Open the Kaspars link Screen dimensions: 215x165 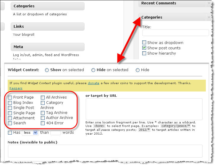pyautogui.click(x=16, y=88)
